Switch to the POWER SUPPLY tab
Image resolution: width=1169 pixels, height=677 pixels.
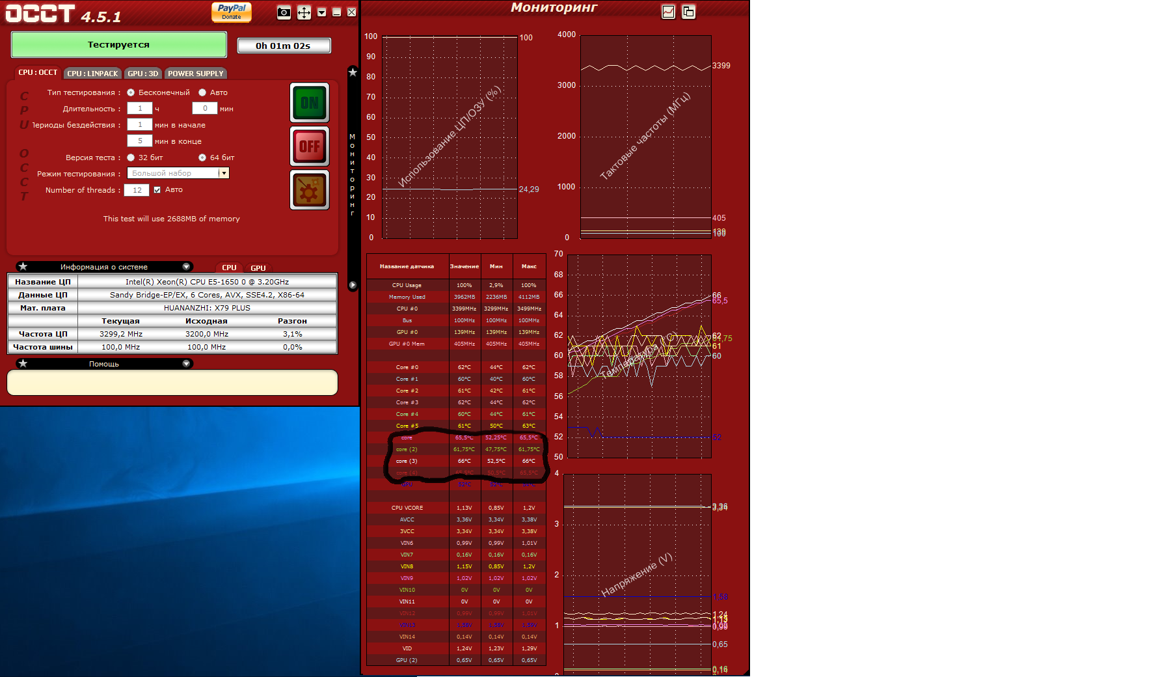(x=196, y=74)
